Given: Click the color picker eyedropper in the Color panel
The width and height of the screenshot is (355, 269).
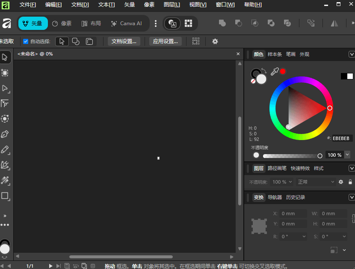Looking at the screenshot, I should (x=274, y=71).
